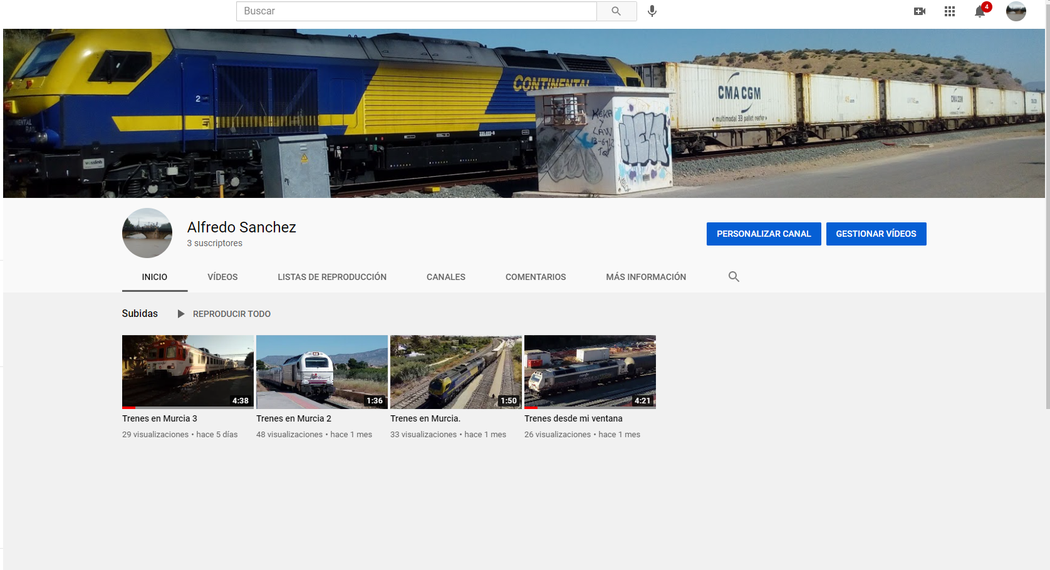
Task: Open Trenes en Murcia 3 thumbnail
Action: click(188, 372)
